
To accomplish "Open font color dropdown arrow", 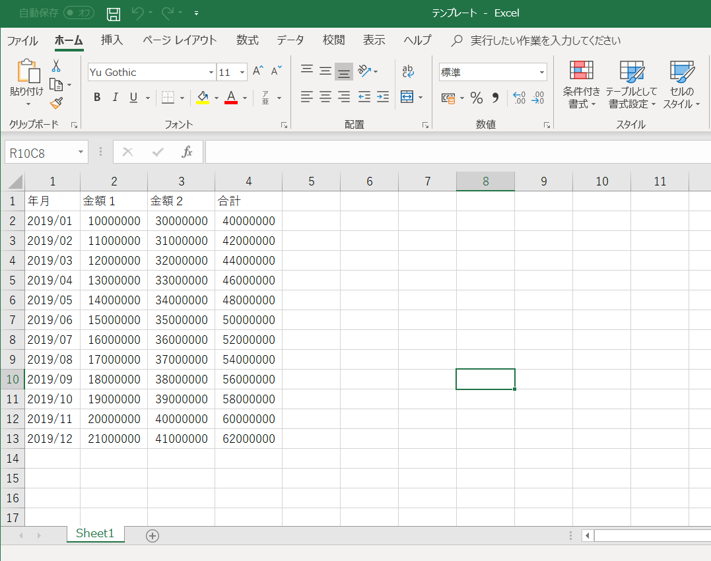I will 245,98.
